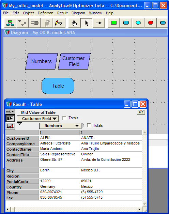Image resolution: width=169 pixels, height=214 pixels.
Task: Open the mid uncertainty view dropdown
Action: pos(10,111)
